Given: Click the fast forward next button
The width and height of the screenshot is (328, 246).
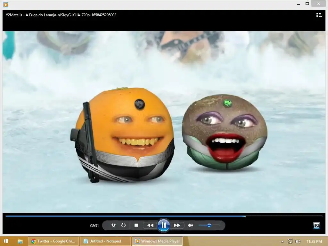Looking at the screenshot, I should coord(177,225).
